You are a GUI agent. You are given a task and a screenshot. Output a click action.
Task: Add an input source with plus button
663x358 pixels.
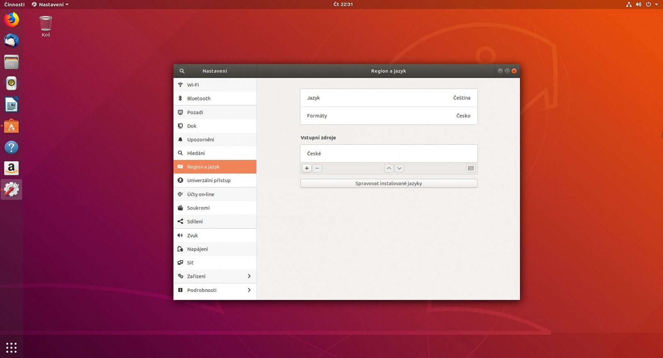point(307,168)
